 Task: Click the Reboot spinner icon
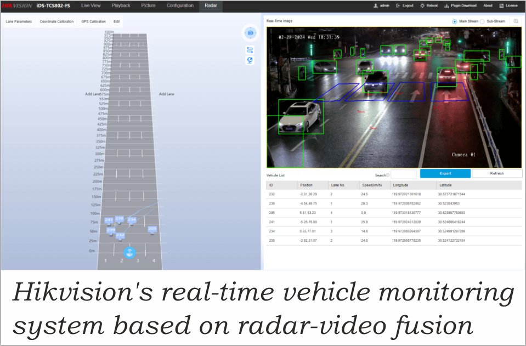pos(422,5)
